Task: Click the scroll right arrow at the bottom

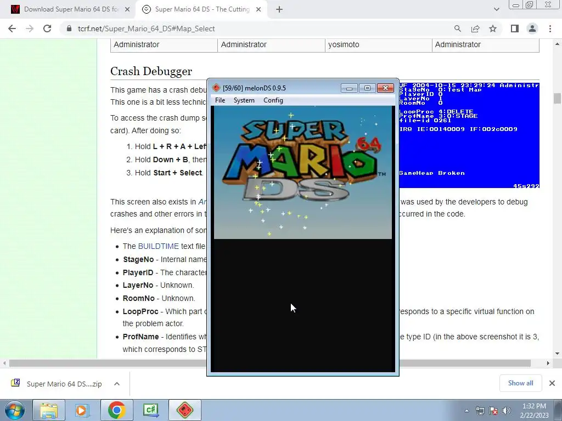Action: tap(548, 363)
